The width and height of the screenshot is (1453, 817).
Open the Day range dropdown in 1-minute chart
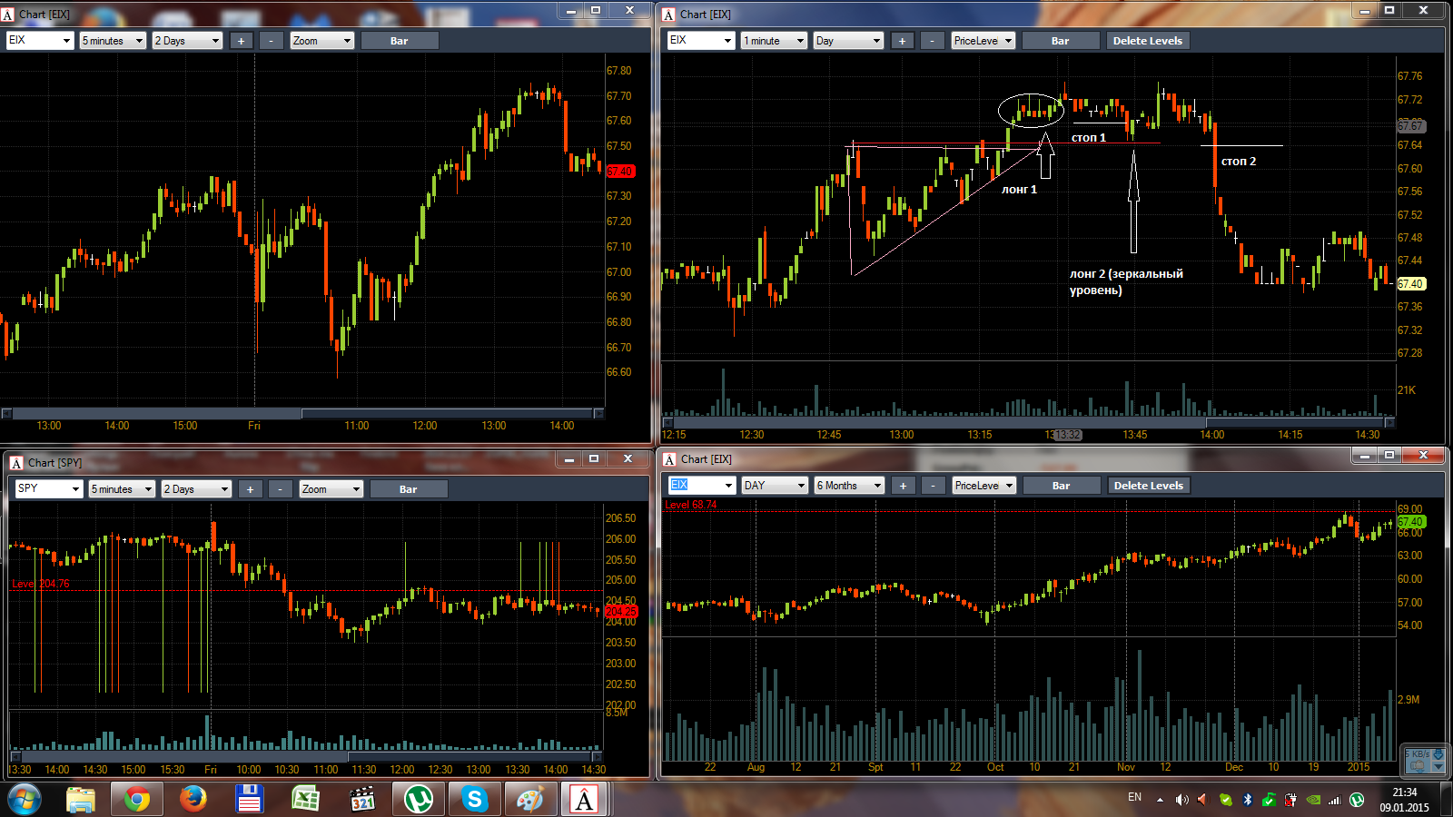[848, 41]
